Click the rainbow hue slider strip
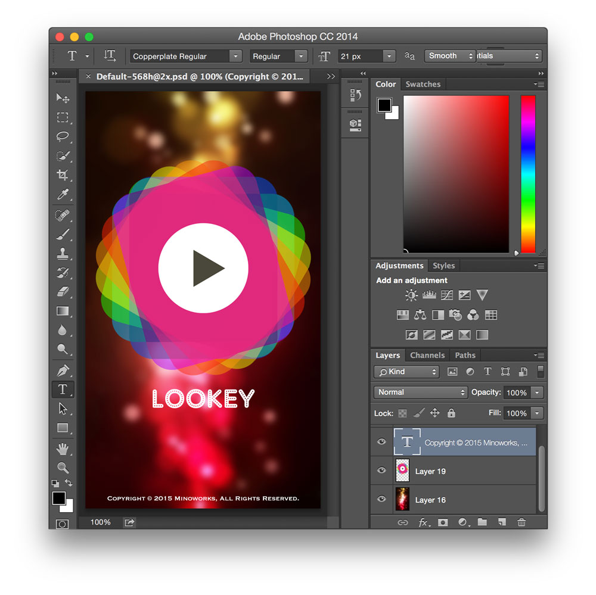The width and height of the screenshot is (596, 595). (x=528, y=173)
